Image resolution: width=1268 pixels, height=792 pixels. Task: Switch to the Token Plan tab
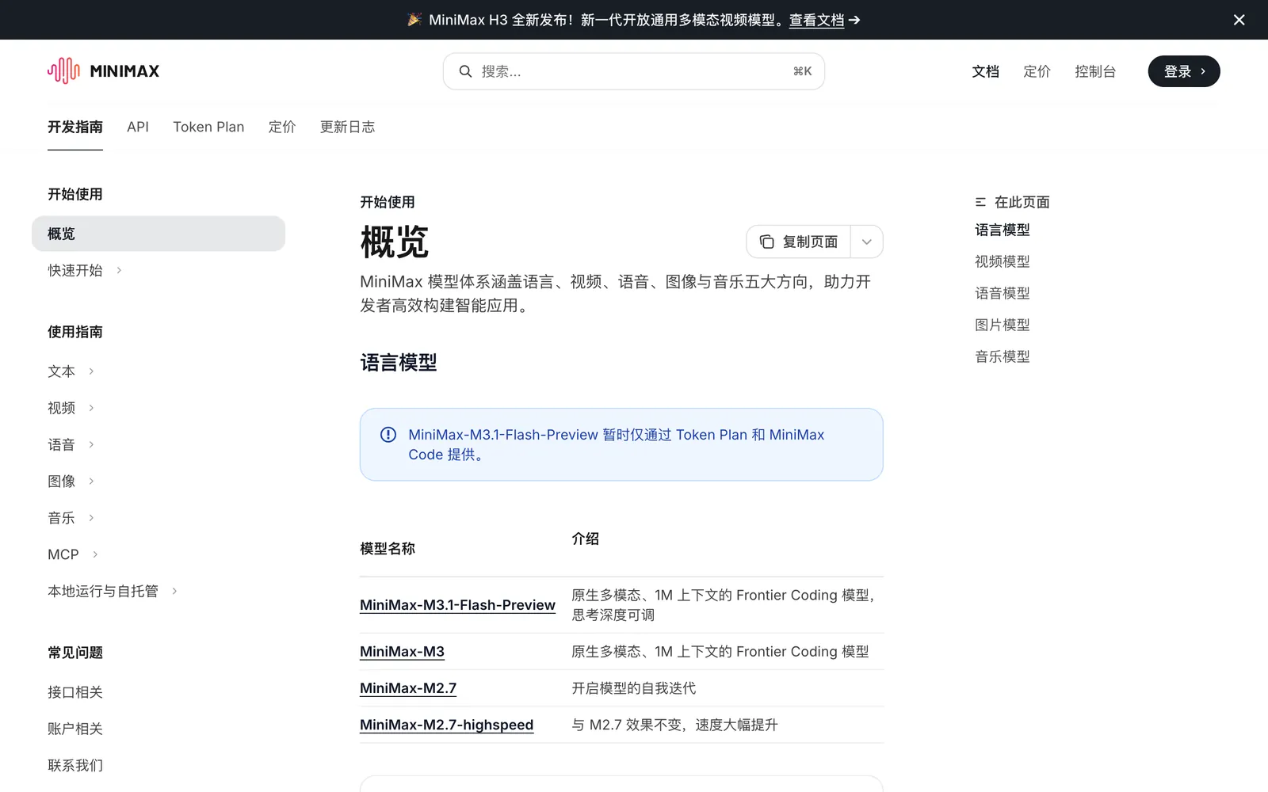click(208, 127)
